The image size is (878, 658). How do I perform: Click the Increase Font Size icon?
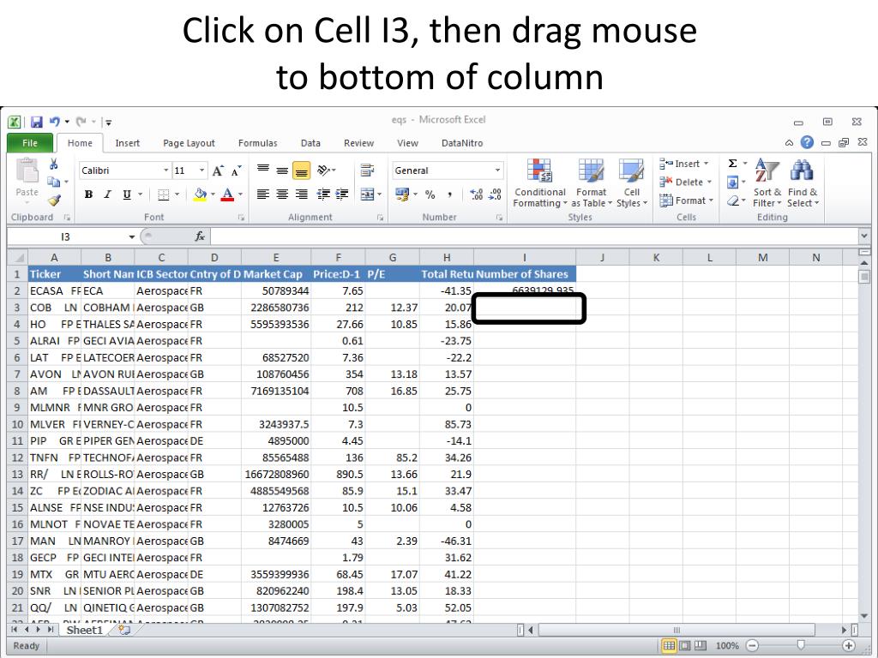218,170
